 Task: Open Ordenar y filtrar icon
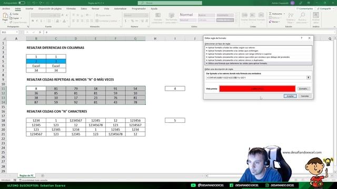290,15
